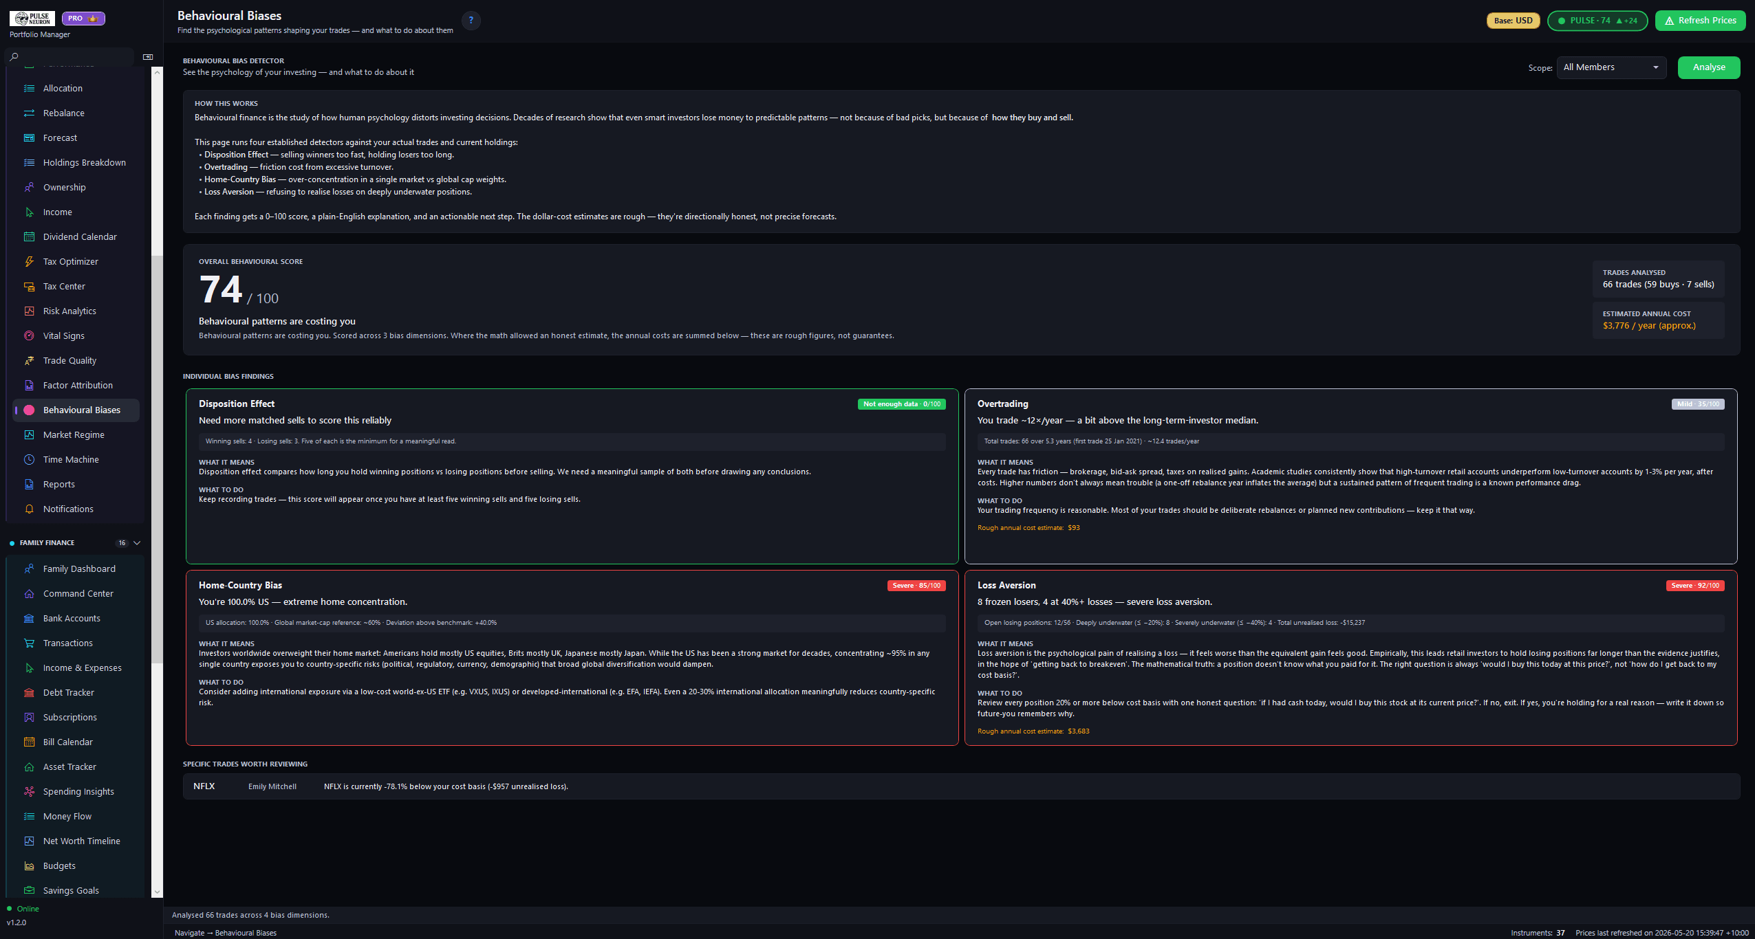Open Allocation icon in sidebar
Viewport: 1755px width, 939px height.
(x=29, y=88)
